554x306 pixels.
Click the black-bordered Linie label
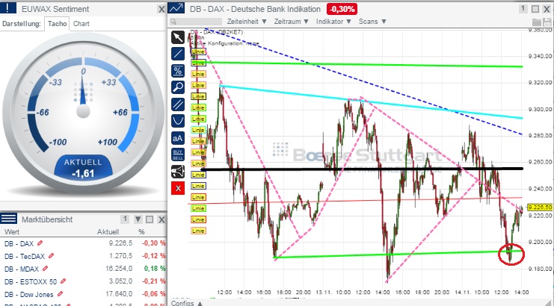click(198, 96)
